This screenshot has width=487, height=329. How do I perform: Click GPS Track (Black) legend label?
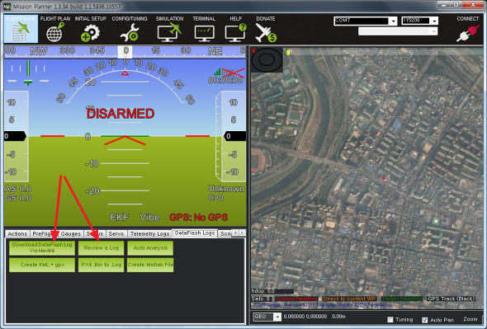(452, 298)
